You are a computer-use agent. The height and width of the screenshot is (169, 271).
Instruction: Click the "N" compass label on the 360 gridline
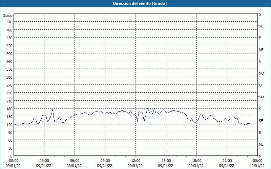[260, 62]
